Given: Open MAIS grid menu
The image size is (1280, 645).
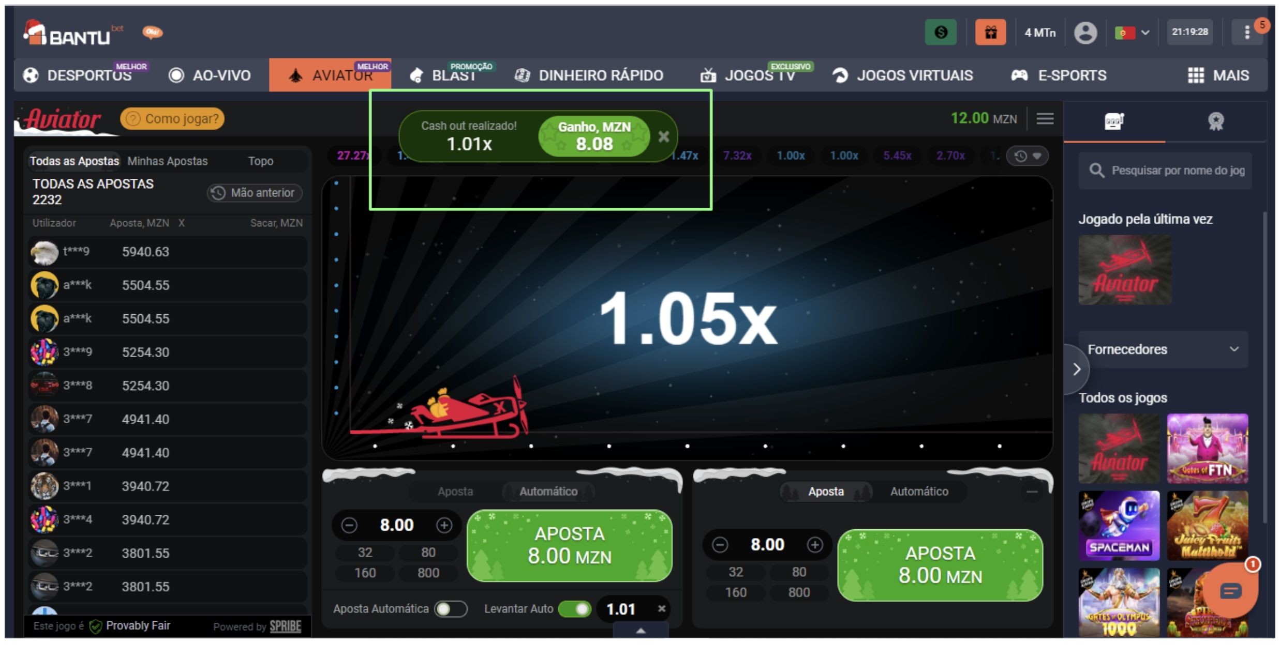Looking at the screenshot, I should tap(1218, 75).
